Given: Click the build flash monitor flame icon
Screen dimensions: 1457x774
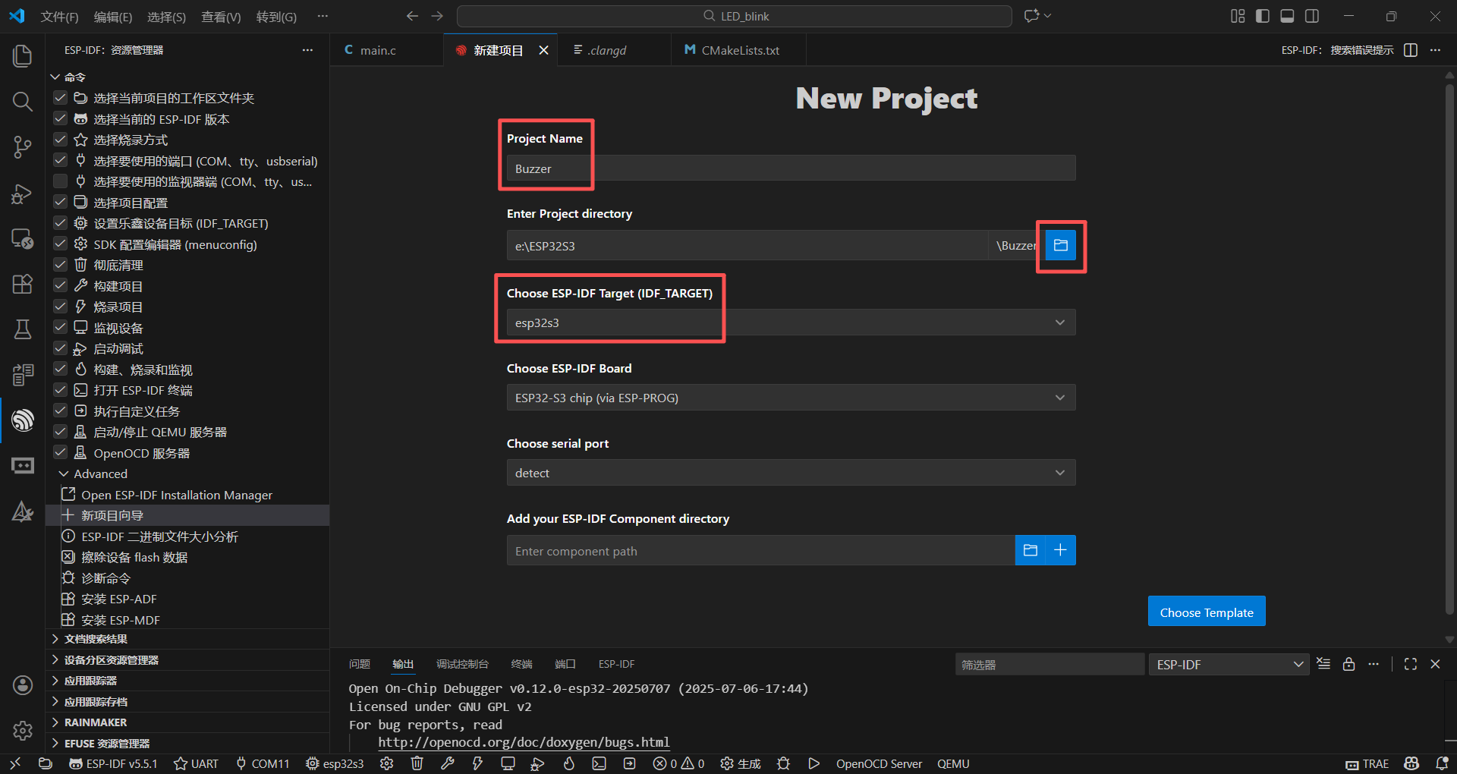Looking at the screenshot, I should [x=568, y=763].
